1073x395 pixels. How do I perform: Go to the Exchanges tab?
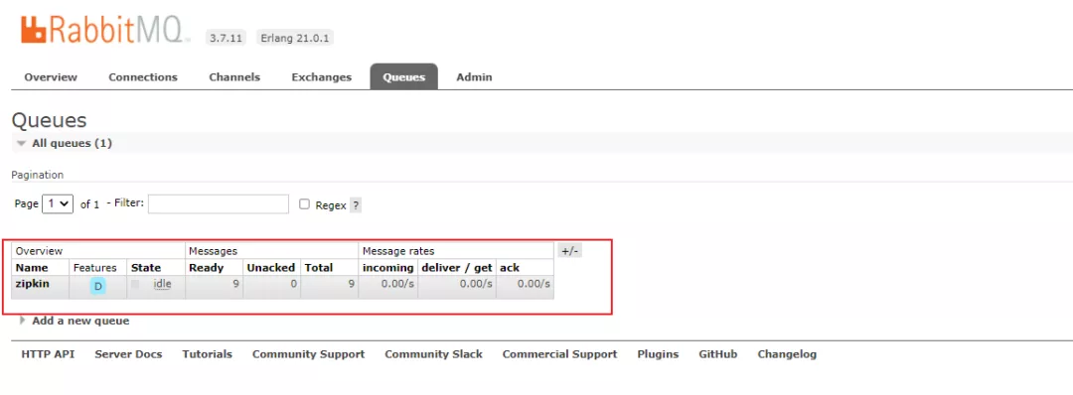point(322,77)
